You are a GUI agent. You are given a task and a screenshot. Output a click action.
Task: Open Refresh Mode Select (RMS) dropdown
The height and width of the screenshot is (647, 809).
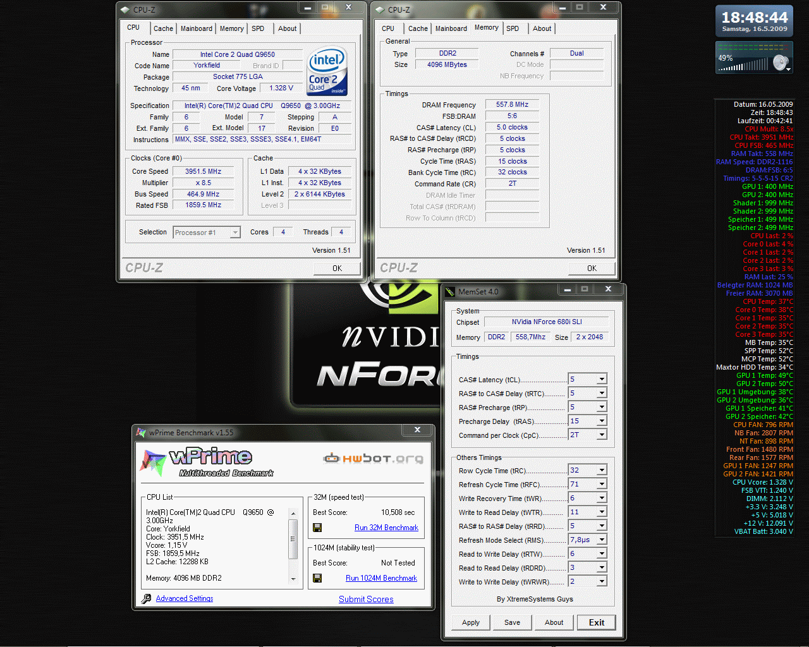tap(602, 540)
